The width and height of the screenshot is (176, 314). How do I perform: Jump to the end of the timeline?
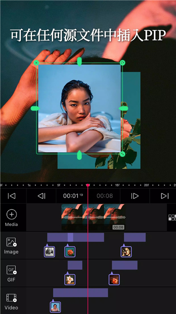[165, 196]
